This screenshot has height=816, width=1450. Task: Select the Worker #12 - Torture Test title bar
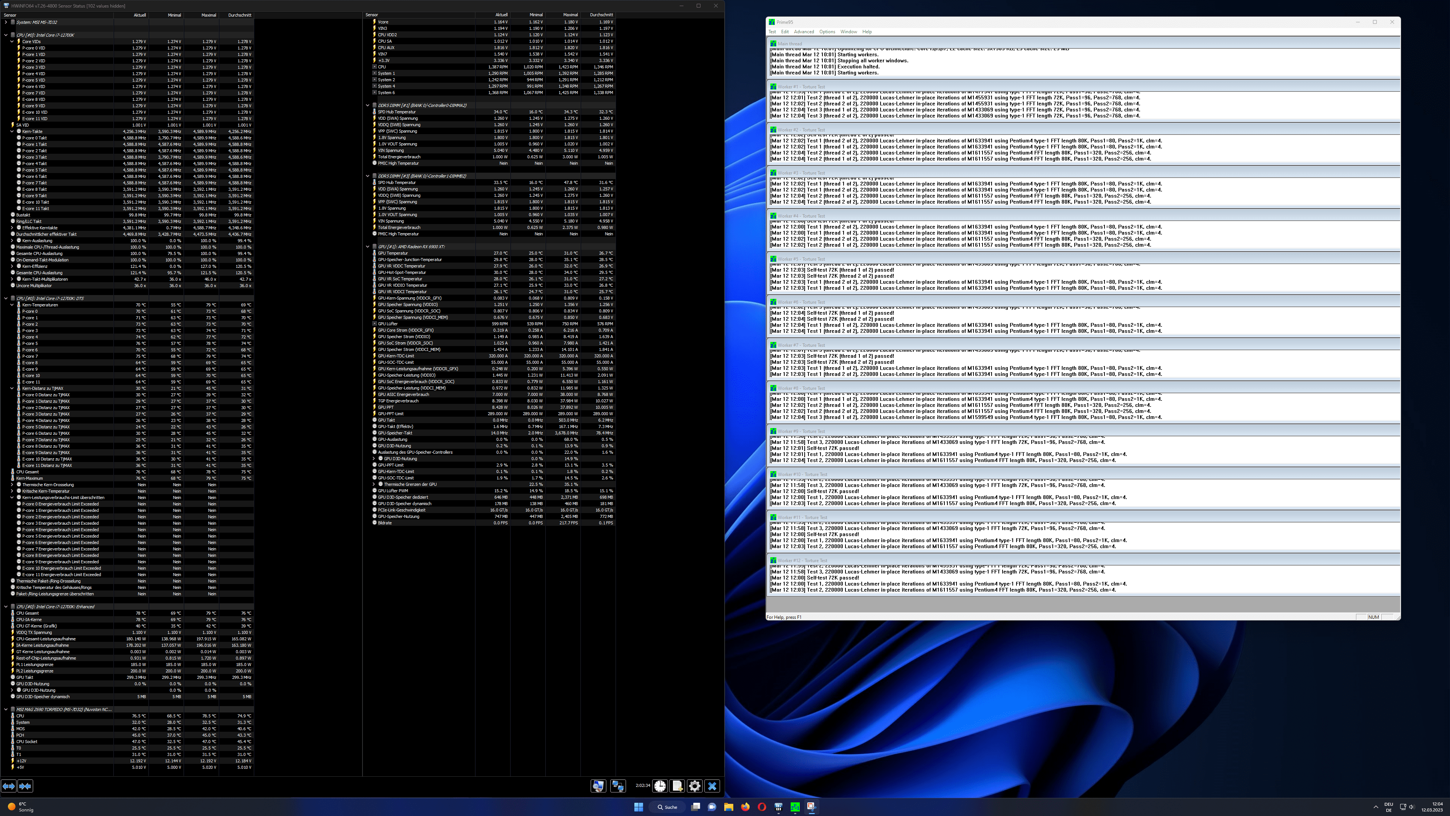tap(1083, 560)
